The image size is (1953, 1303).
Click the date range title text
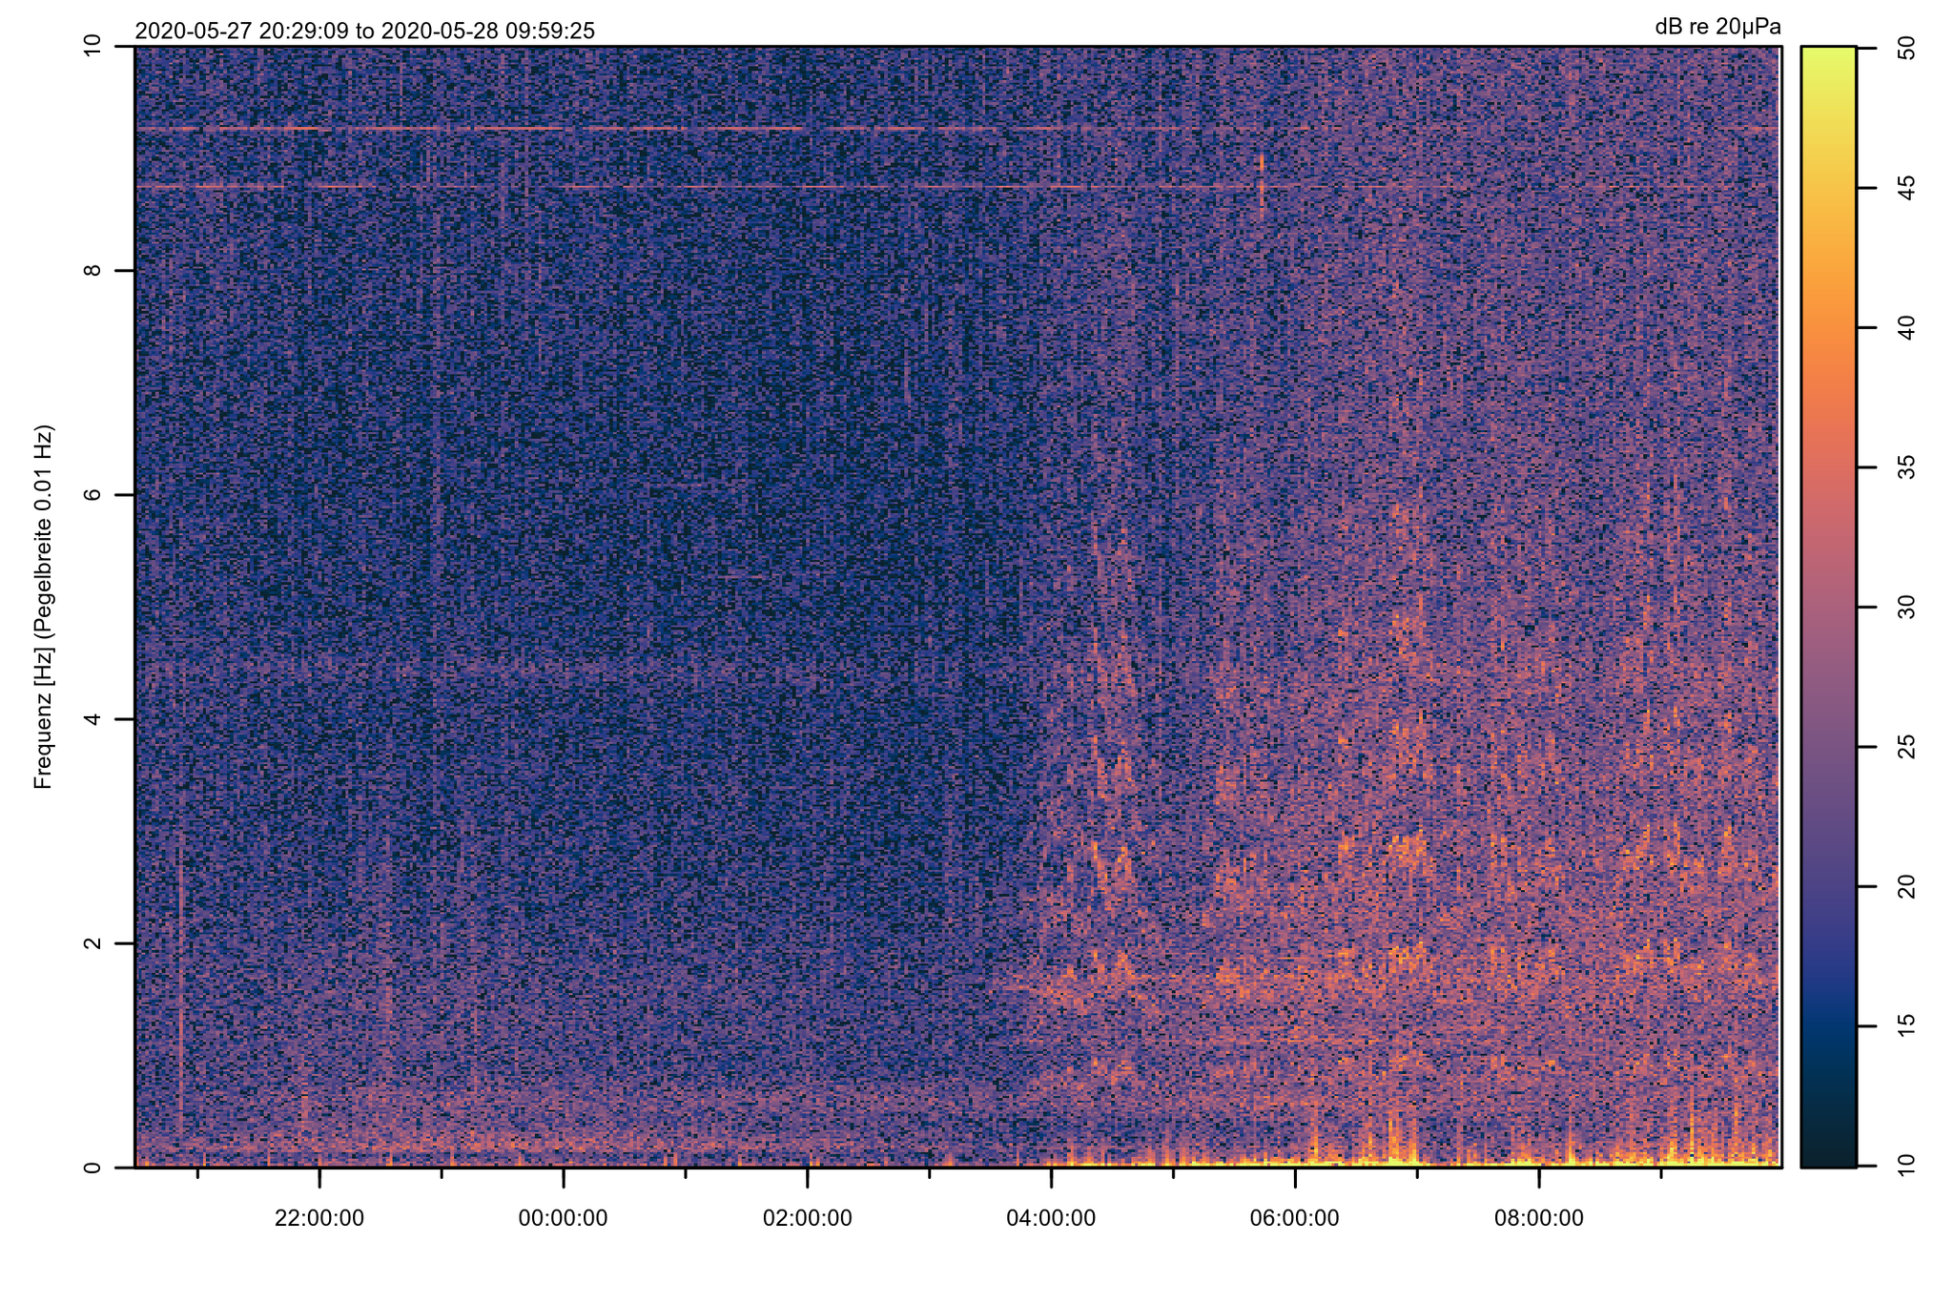pyautogui.click(x=365, y=31)
